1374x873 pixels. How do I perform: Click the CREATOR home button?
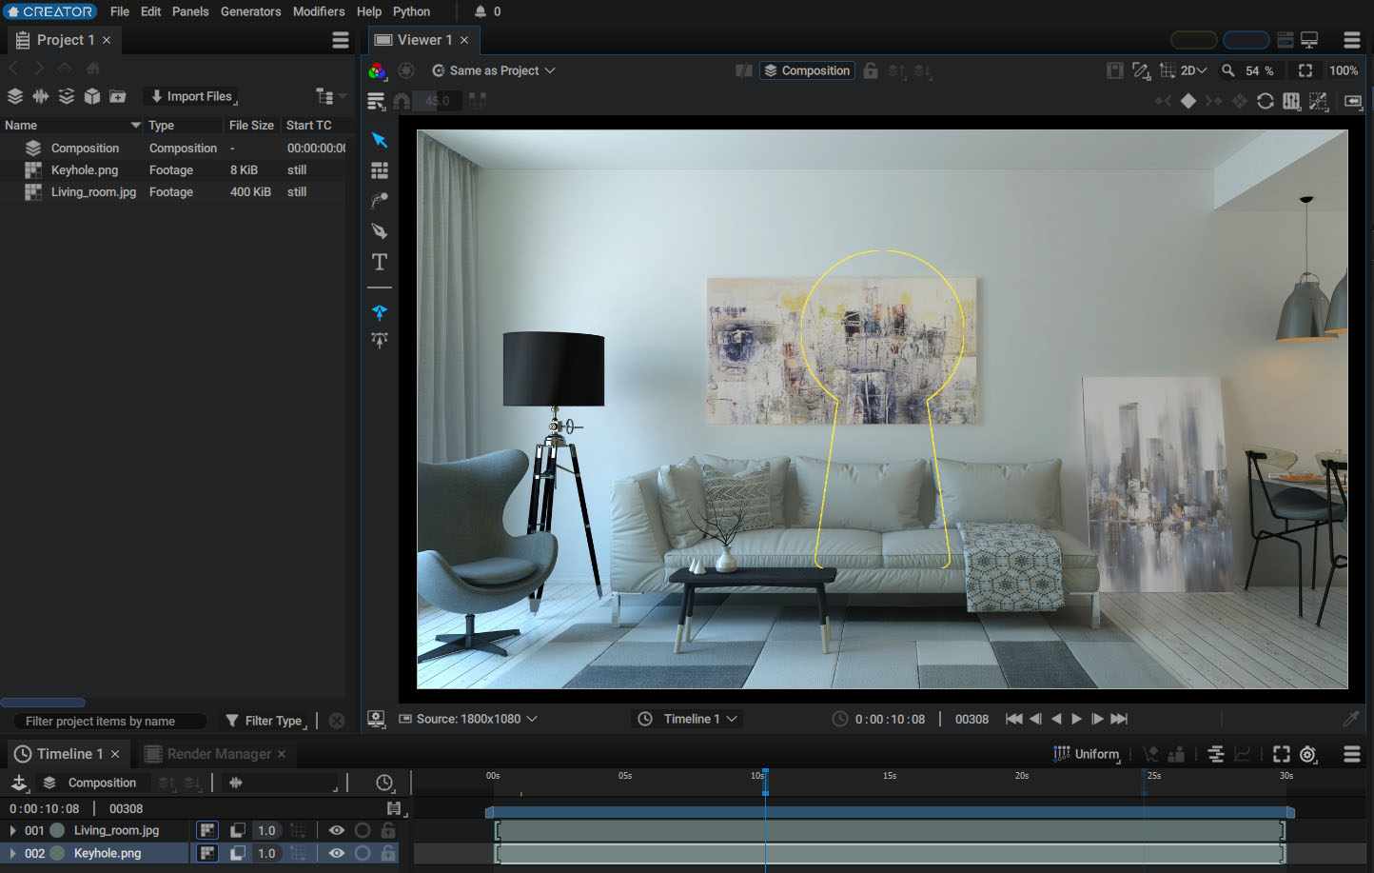pyautogui.click(x=49, y=11)
